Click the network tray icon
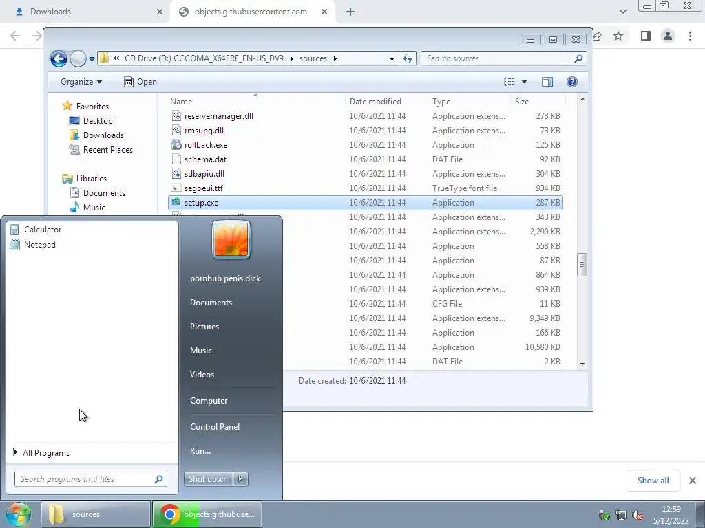705x528 pixels. pyautogui.click(x=621, y=515)
